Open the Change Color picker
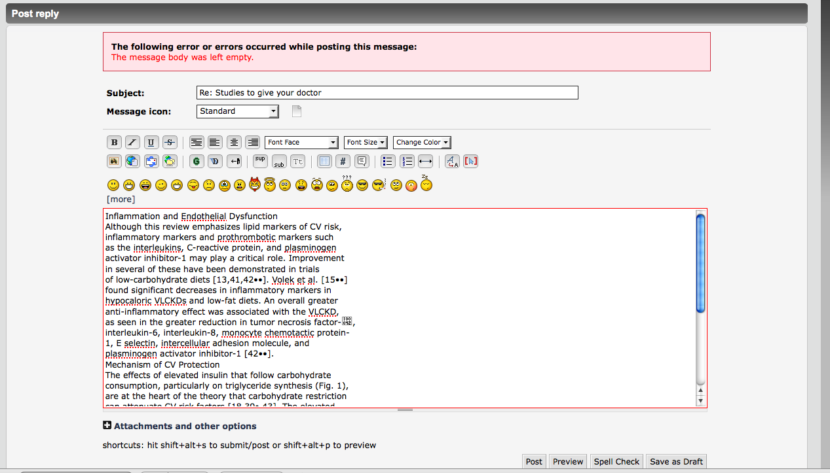Viewport: 830px width, 473px height. pos(422,143)
